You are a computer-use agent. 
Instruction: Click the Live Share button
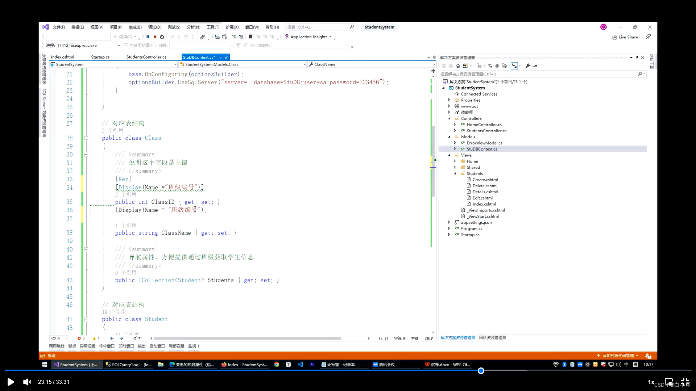[x=625, y=37]
